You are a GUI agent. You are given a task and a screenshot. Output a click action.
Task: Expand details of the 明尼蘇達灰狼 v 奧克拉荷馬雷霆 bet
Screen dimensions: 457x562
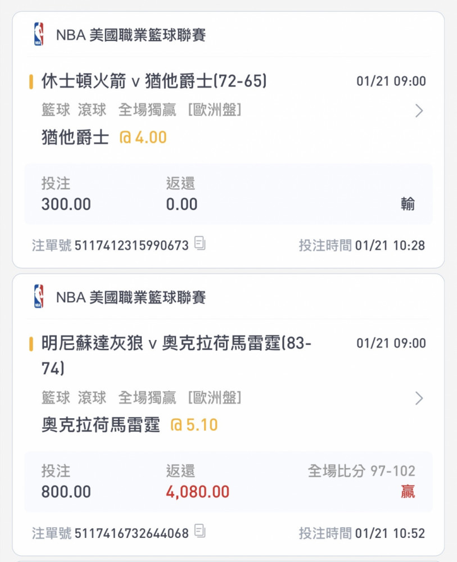[418, 398]
